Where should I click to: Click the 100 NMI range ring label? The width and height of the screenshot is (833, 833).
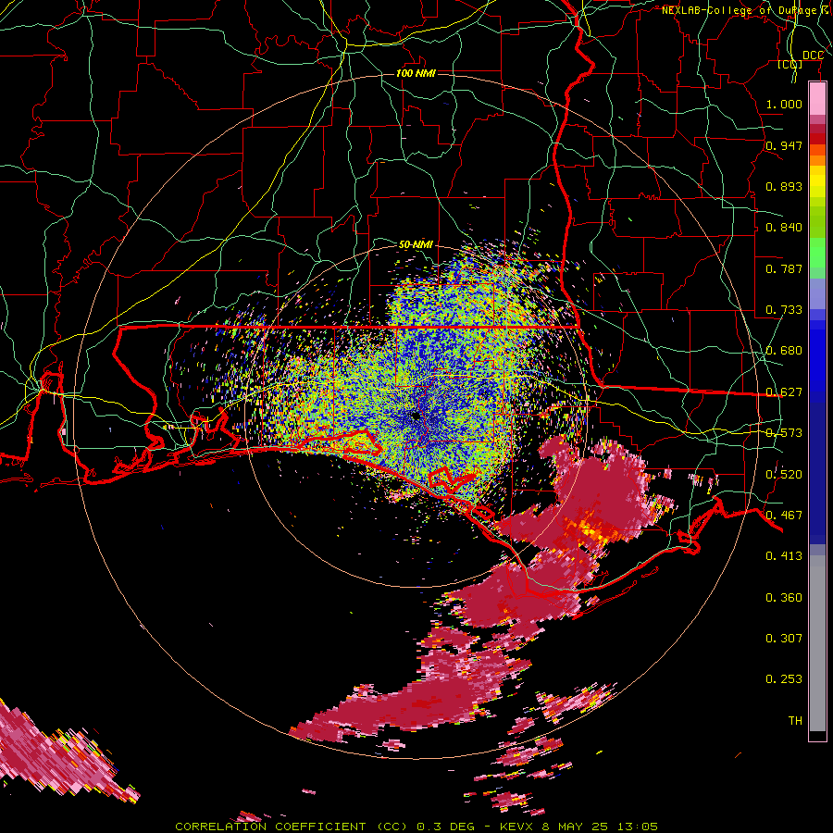416,73
